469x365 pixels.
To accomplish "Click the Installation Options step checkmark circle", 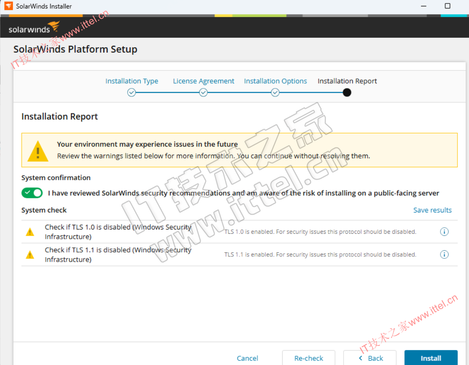I will [x=275, y=93].
